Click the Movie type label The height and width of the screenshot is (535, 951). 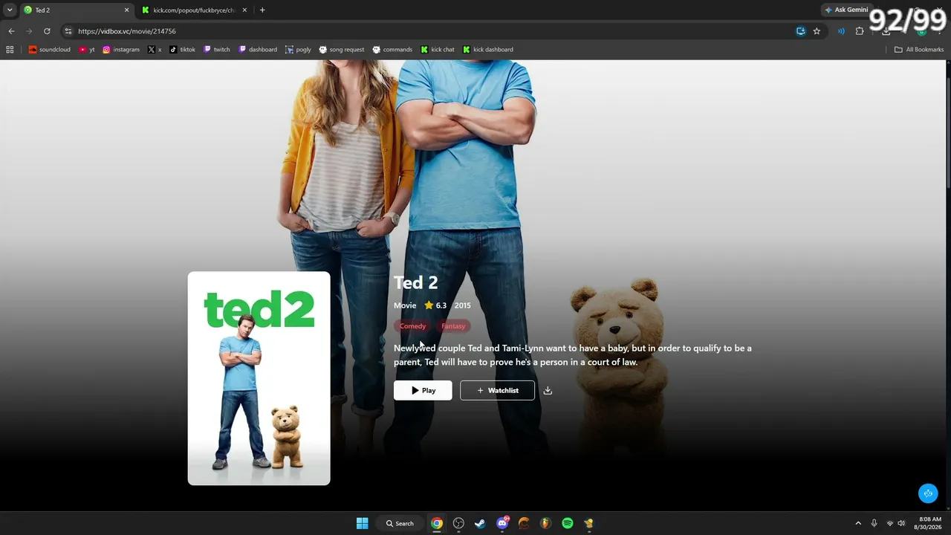click(x=405, y=305)
